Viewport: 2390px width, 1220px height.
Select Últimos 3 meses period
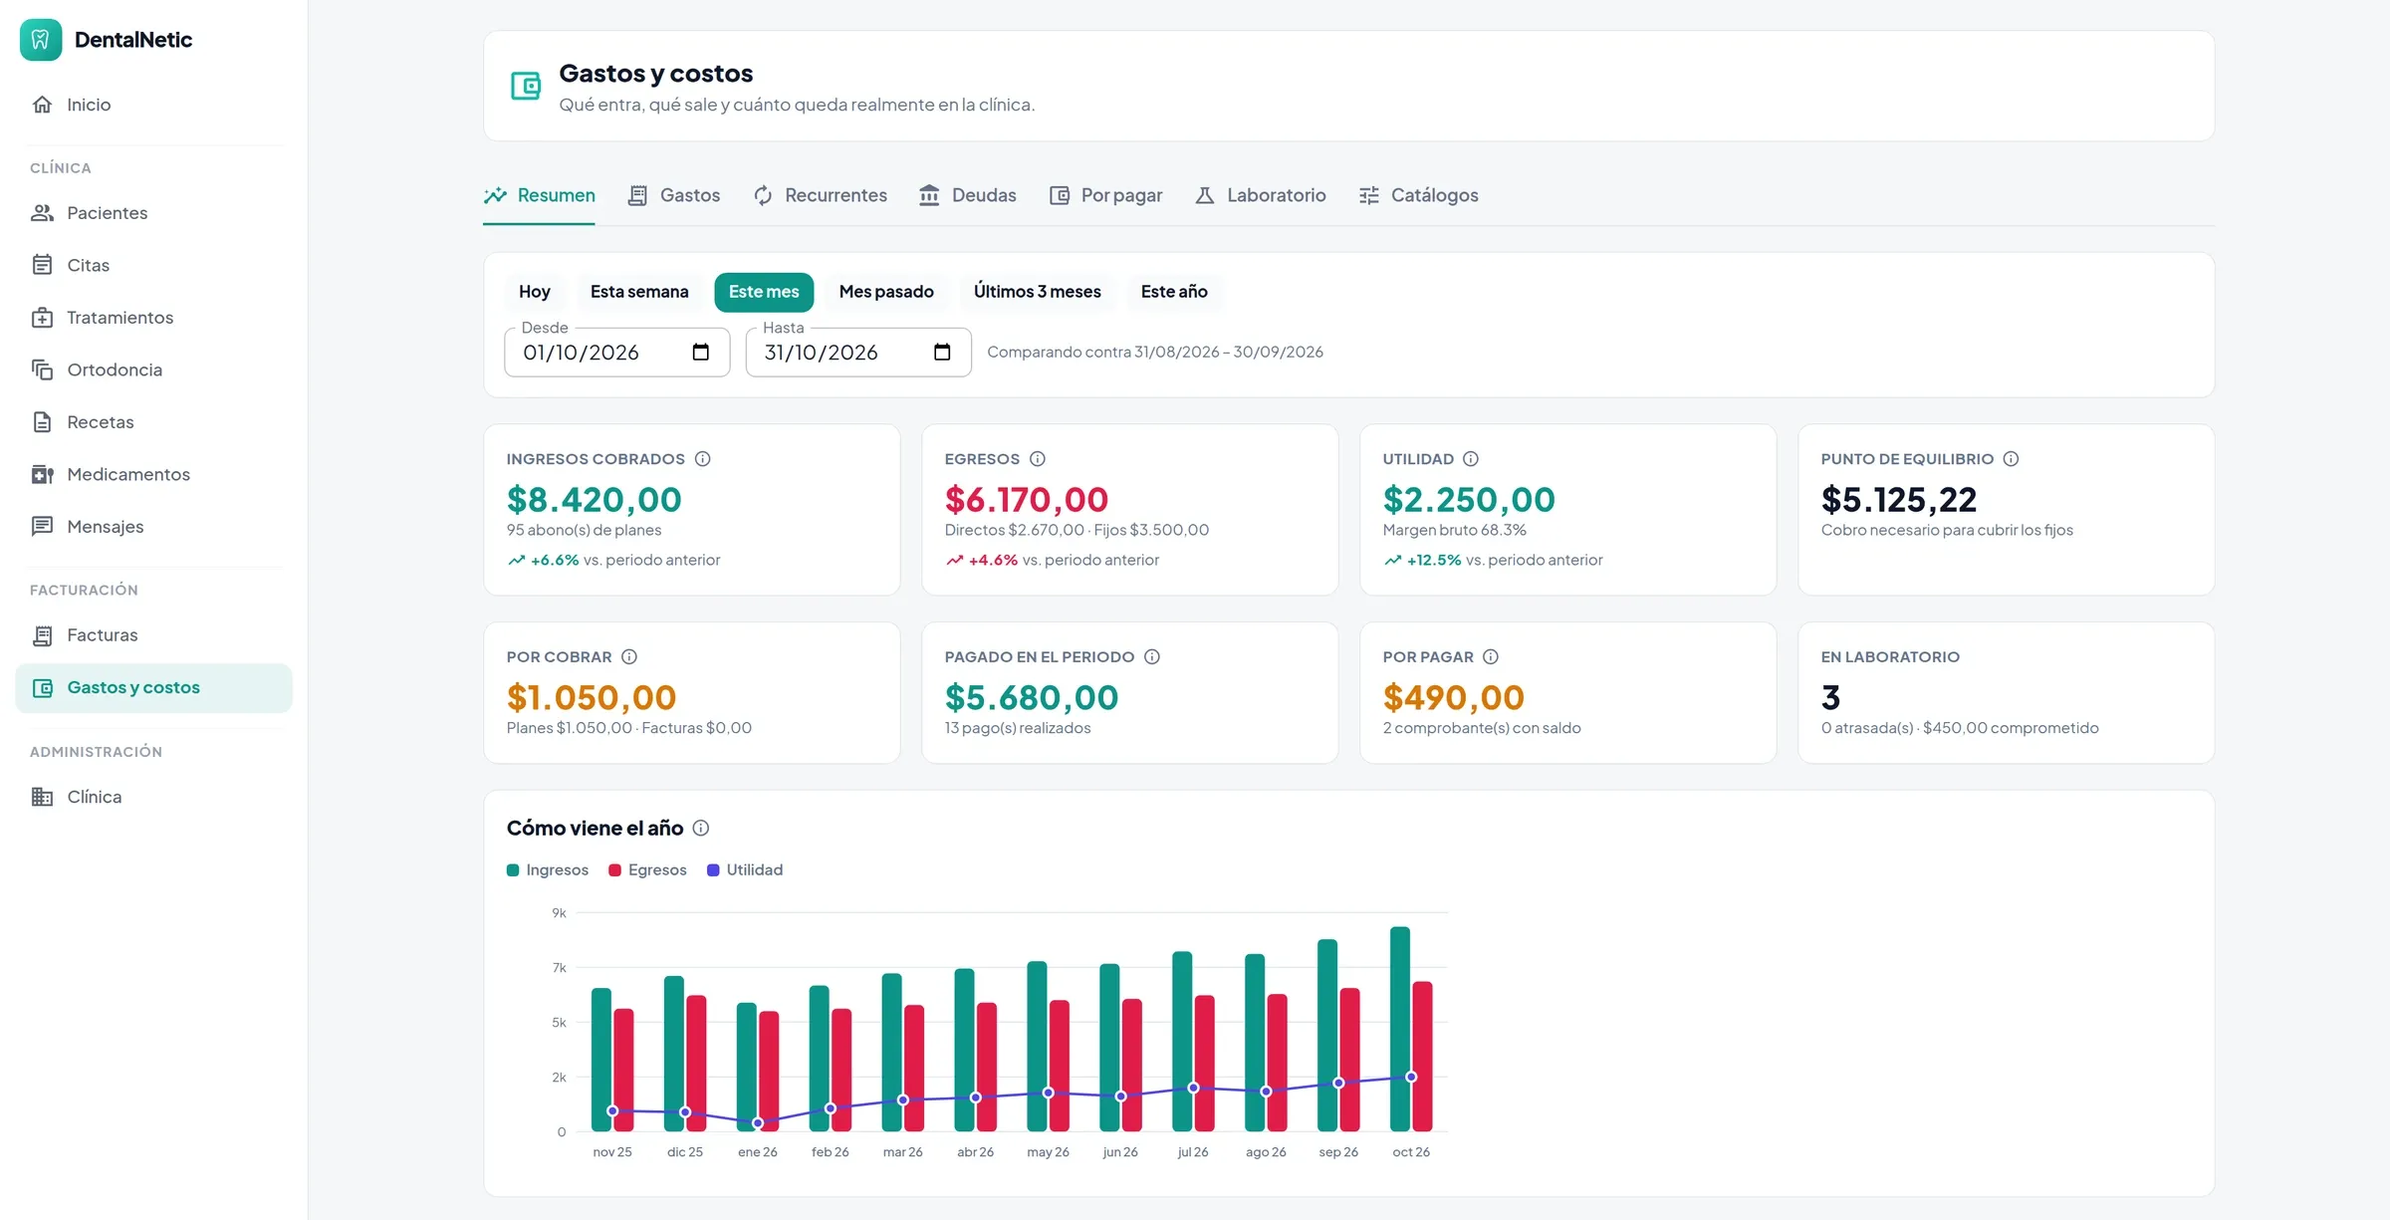[x=1037, y=292]
